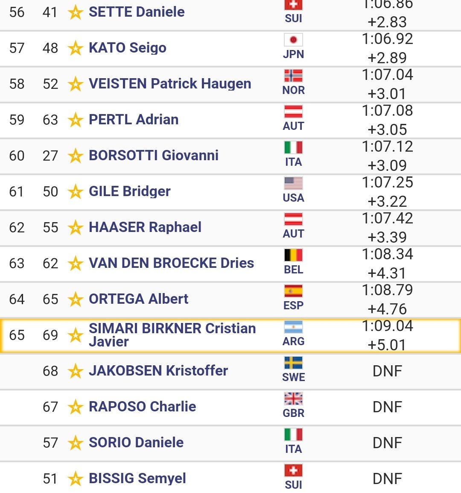
Task: Click the star icon beside GILE Bridger
Action: click(x=76, y=192)
